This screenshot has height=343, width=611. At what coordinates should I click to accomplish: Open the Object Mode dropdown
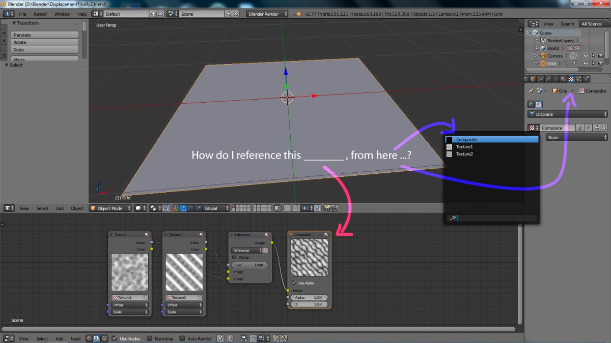pos(110,208)
